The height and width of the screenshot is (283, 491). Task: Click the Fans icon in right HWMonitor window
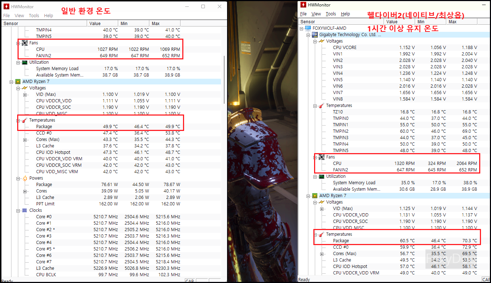(x=322, y=157)
